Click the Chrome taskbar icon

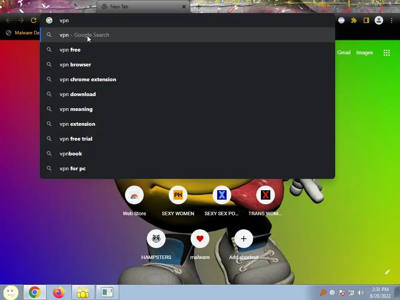coord(35,292)
